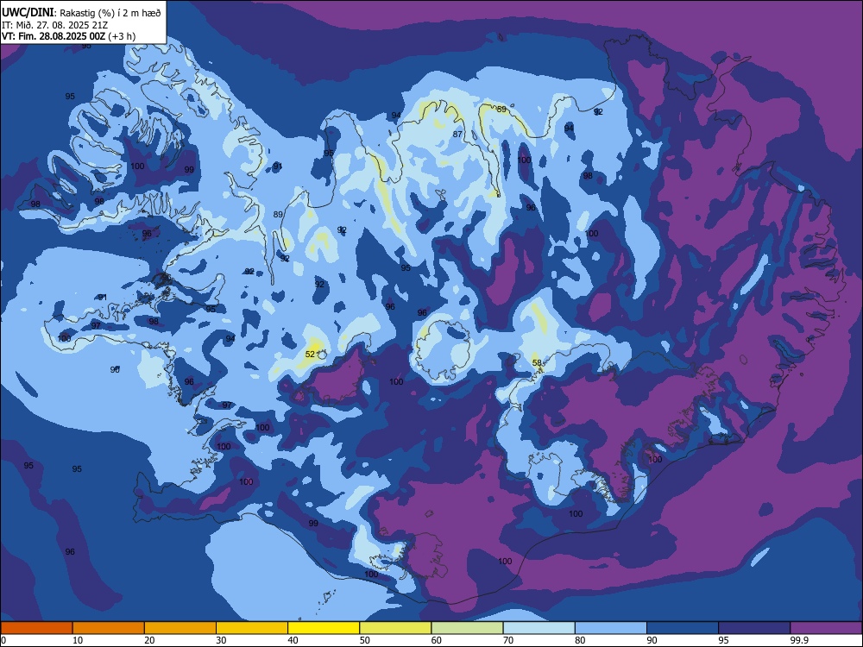Click the '58' humidity value on the map
Screen dimensions: 863x647
(537, 362)
